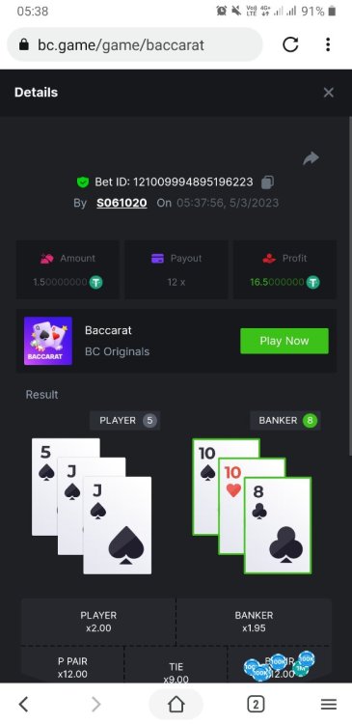Tap the bc.game address bar
Image resolution: width=352 pixels, height=724 pixels.
[135, 44]
